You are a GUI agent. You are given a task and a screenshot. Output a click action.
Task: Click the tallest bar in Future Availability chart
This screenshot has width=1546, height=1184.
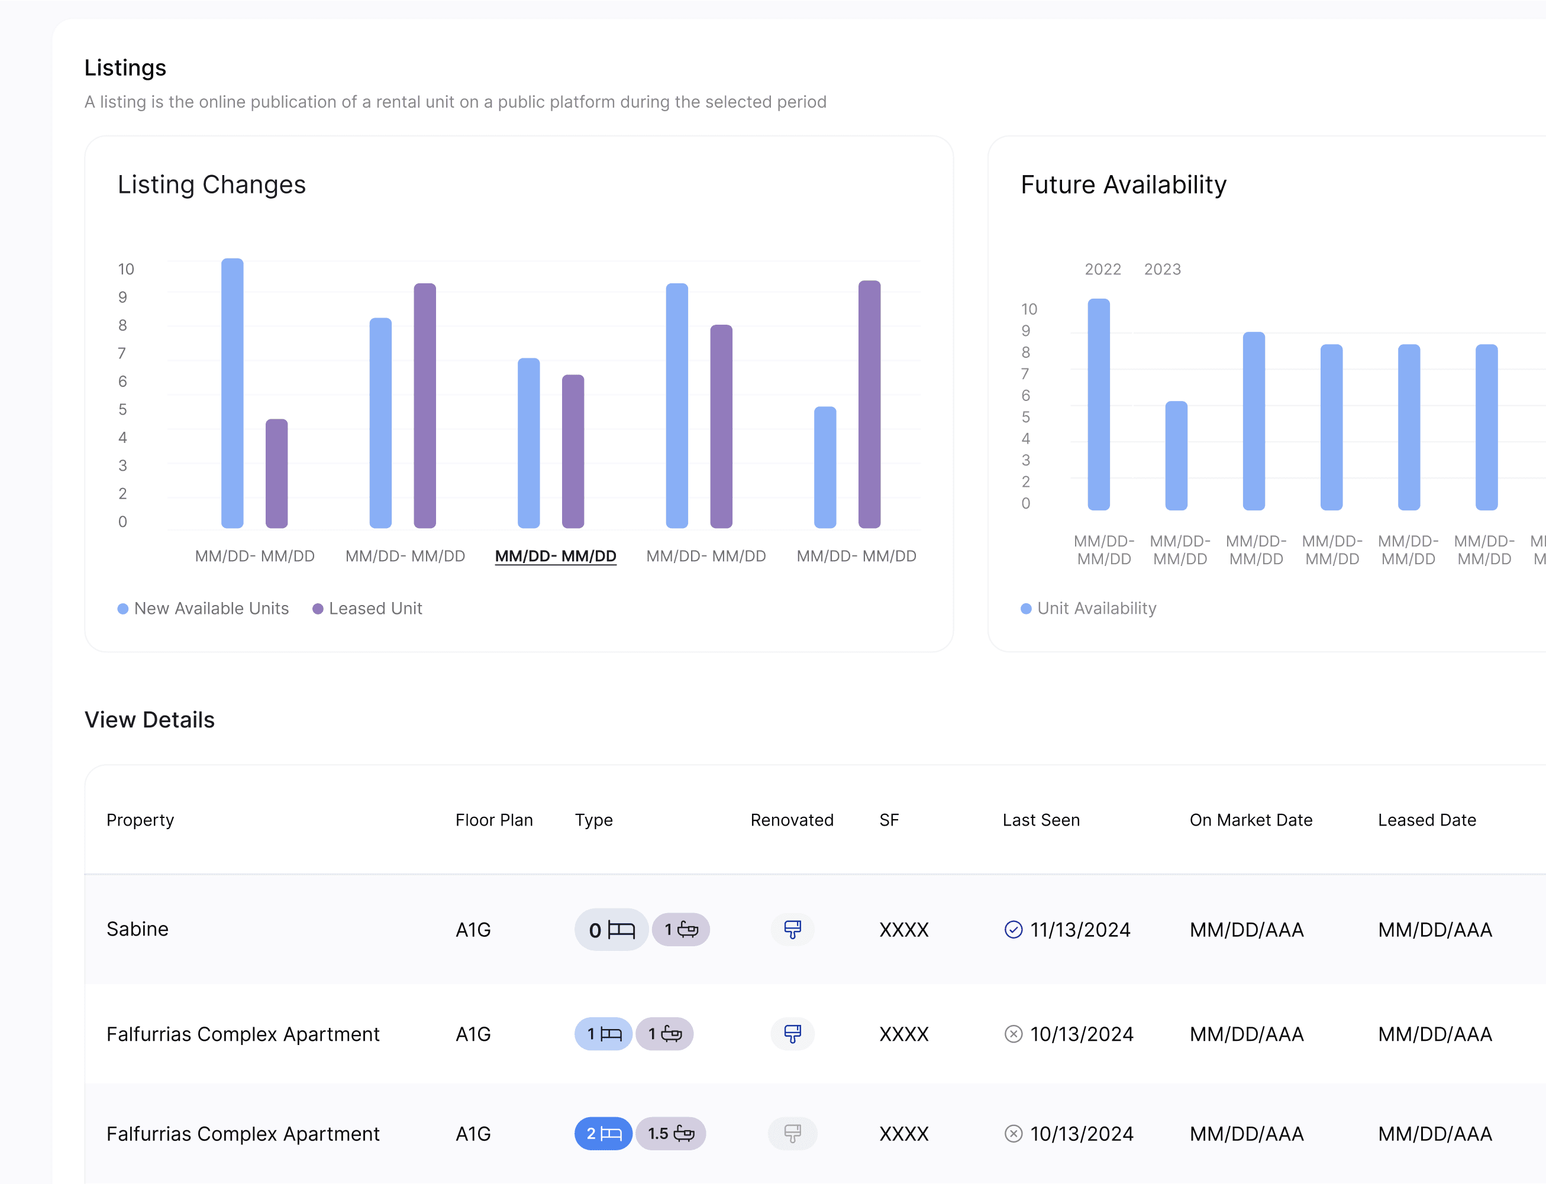tap(1098, 405)
